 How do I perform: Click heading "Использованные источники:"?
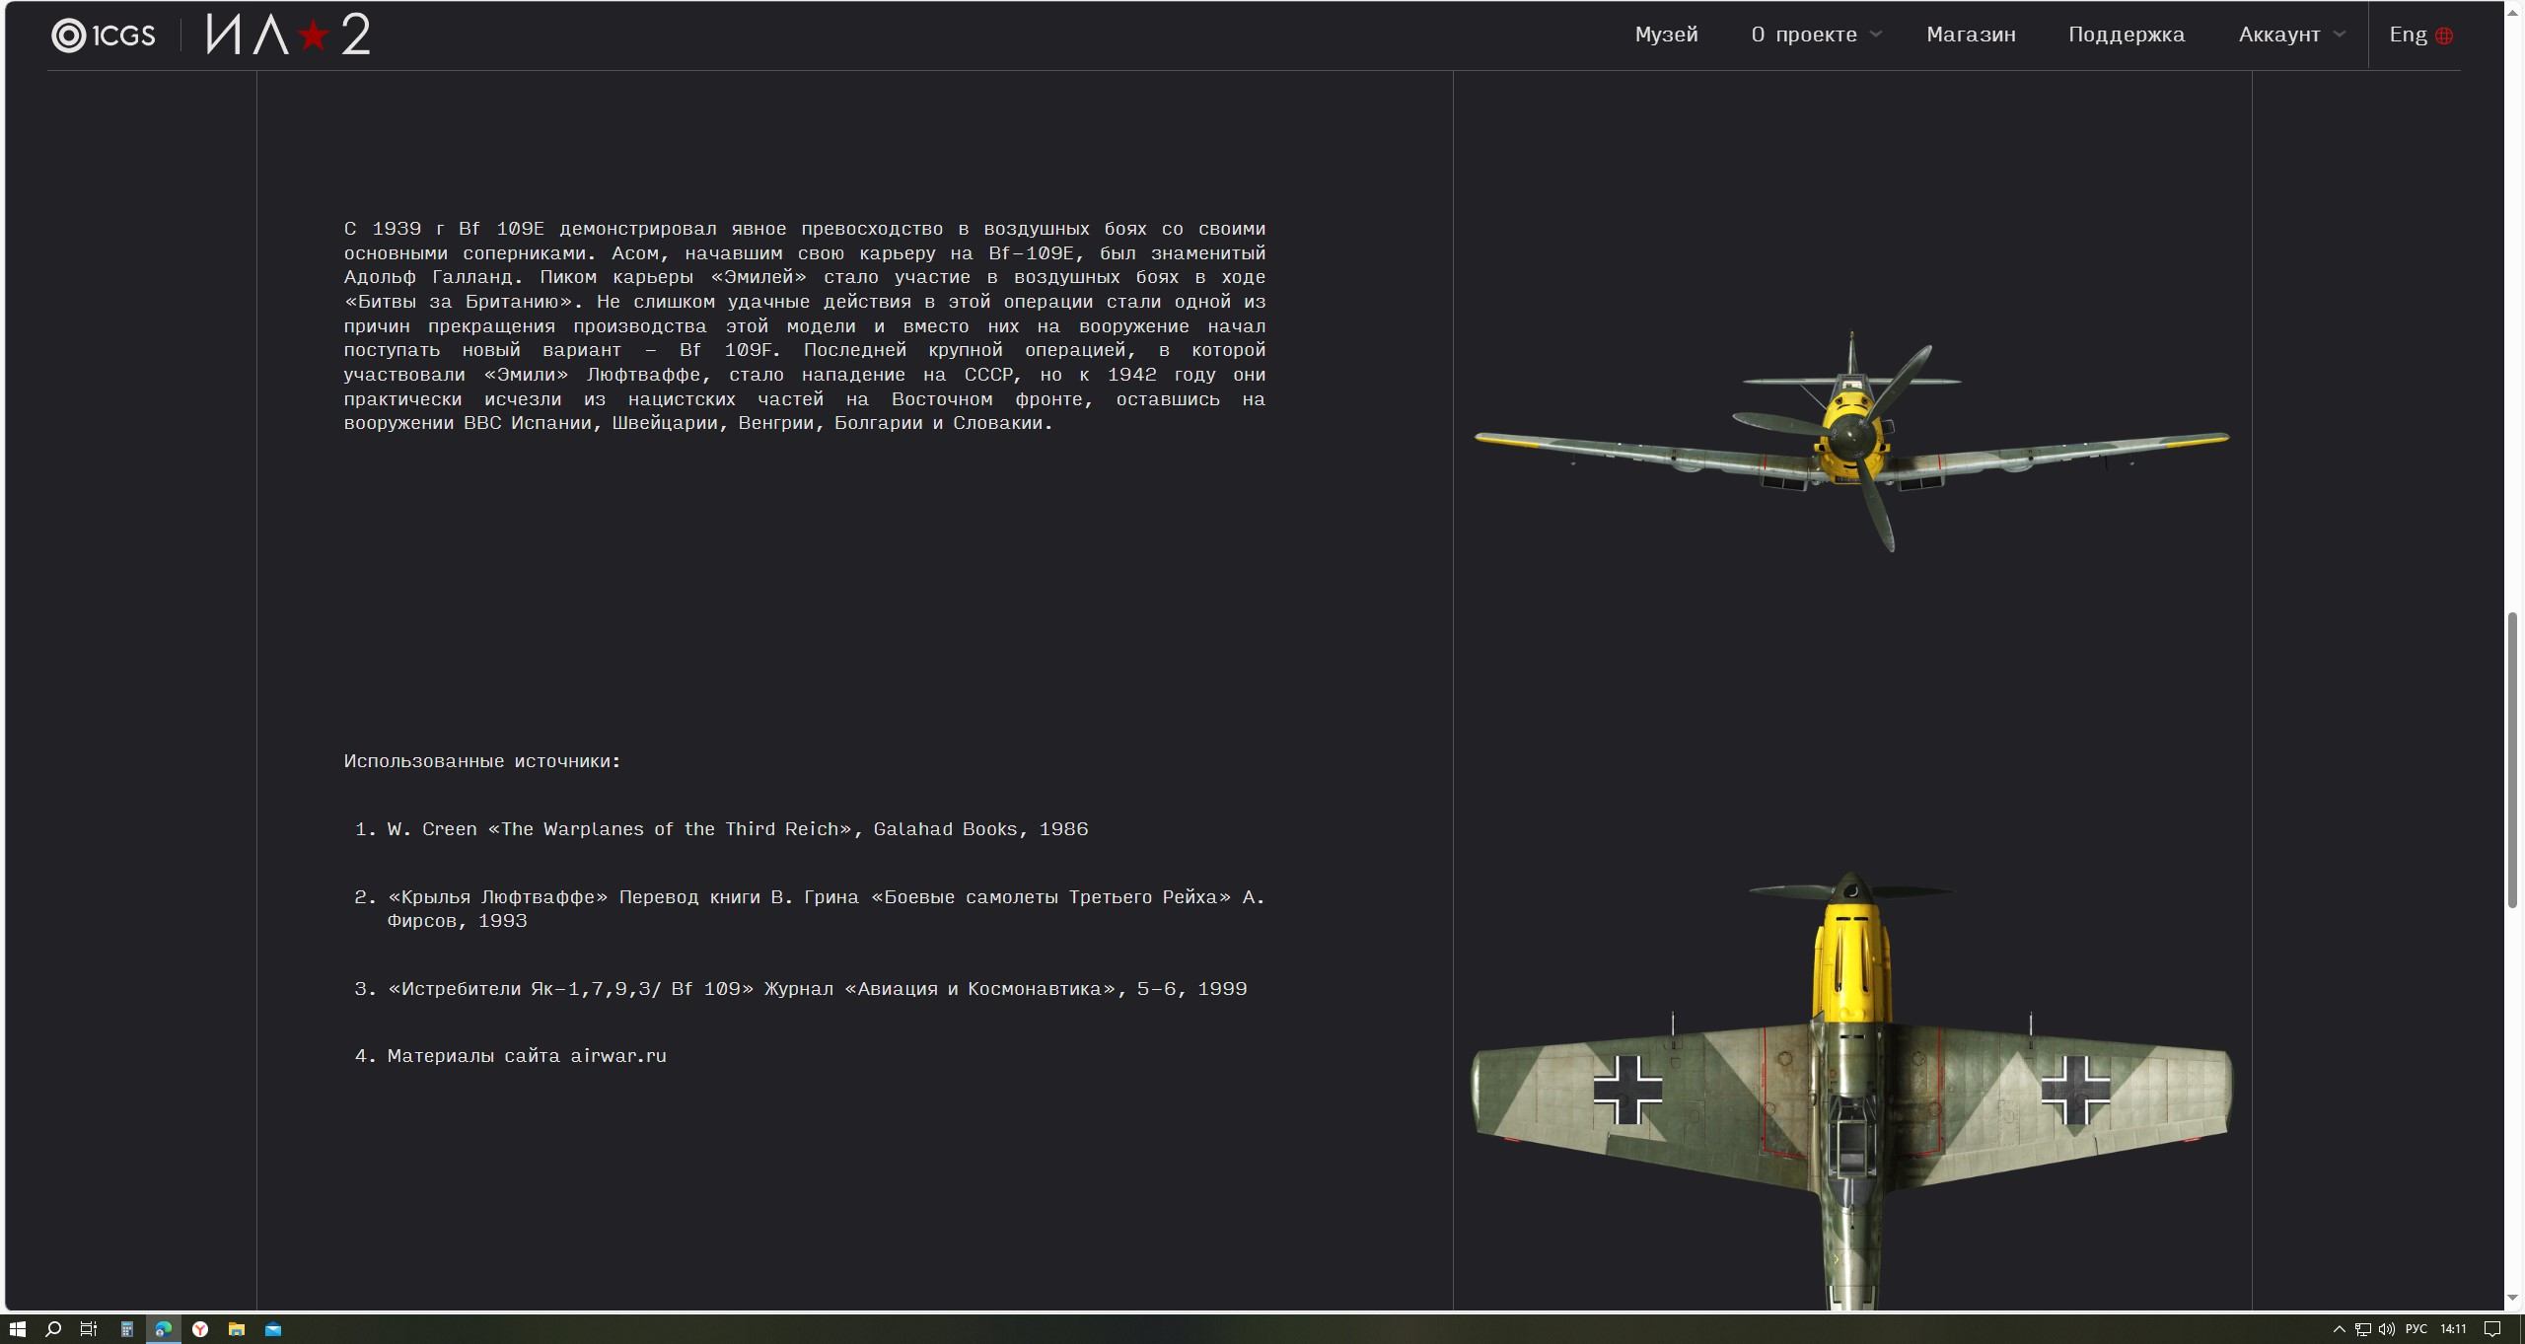[x=482, y=761]
